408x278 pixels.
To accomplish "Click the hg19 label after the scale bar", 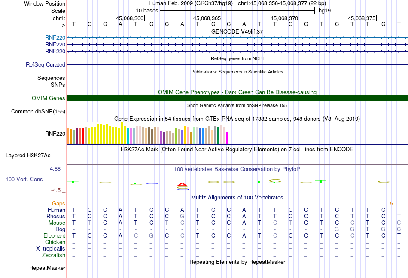I will (x=325, y=11).
